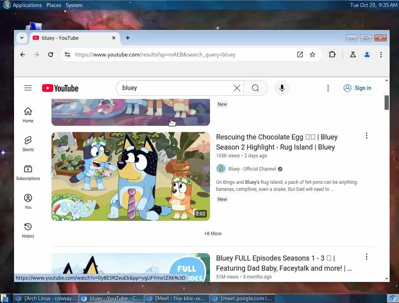Screen dimensions: 399x303
Task: Click the scrollbar down arrow
Action: pyautogui.click(x=387, y=279)
